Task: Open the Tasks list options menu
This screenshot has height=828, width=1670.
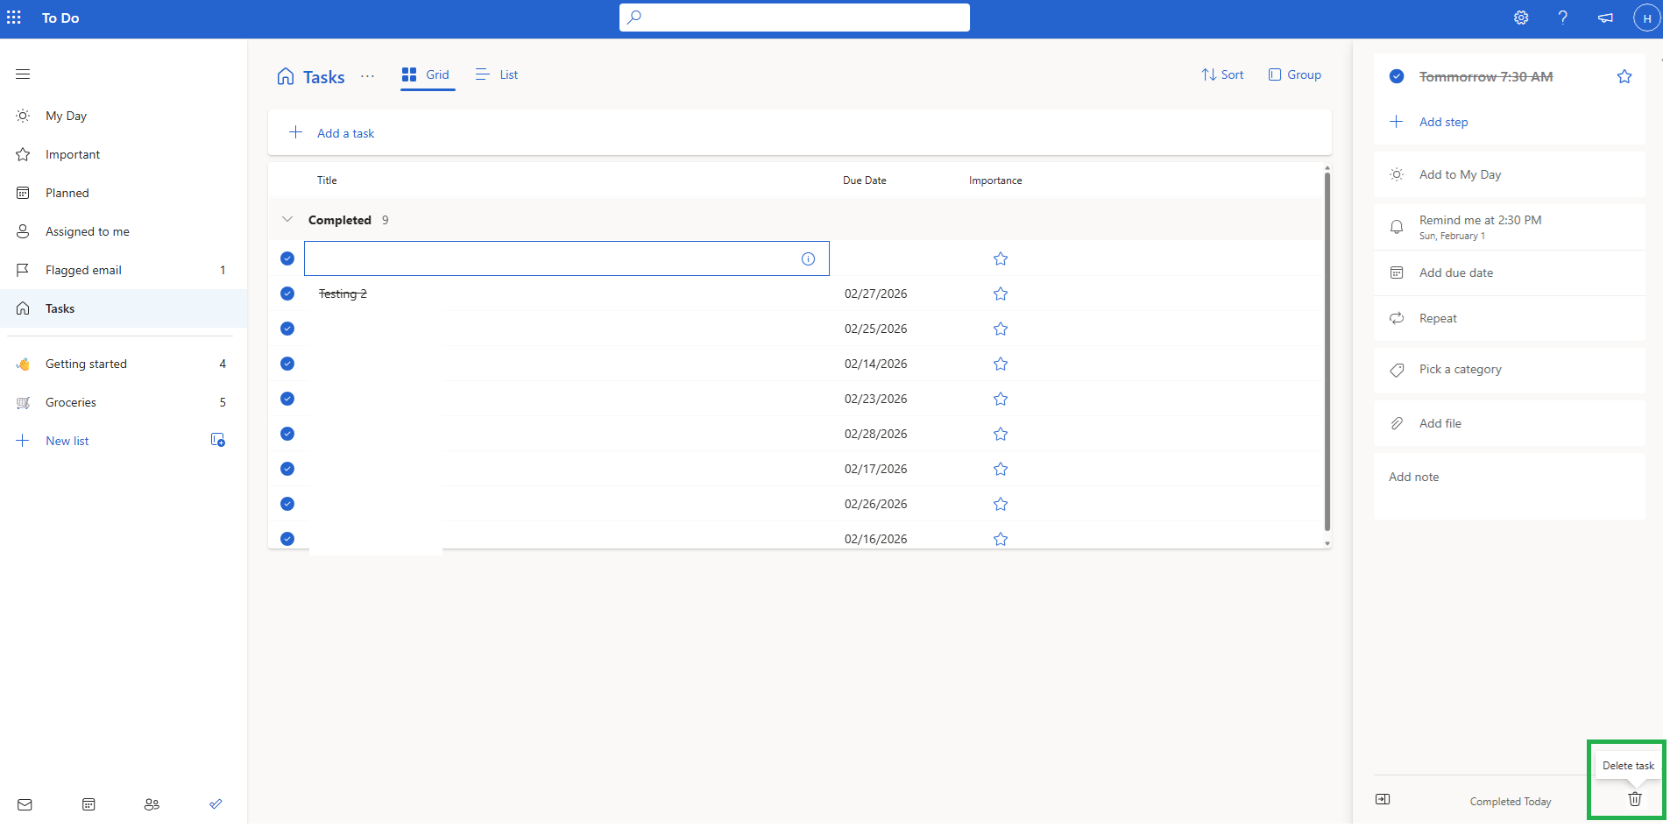Action: (367, 77)
